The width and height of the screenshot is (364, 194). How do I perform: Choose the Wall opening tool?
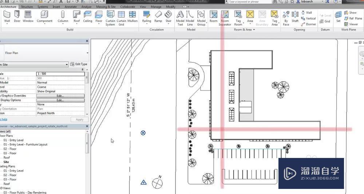(306, 12)
